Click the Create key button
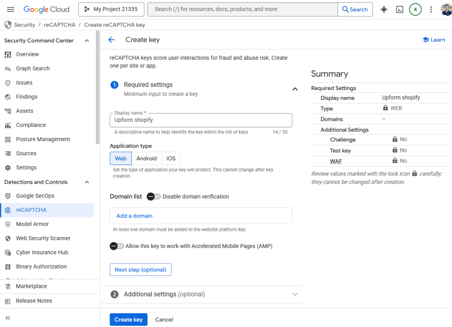This screenshot has width=452, height=327. point(128,319)
